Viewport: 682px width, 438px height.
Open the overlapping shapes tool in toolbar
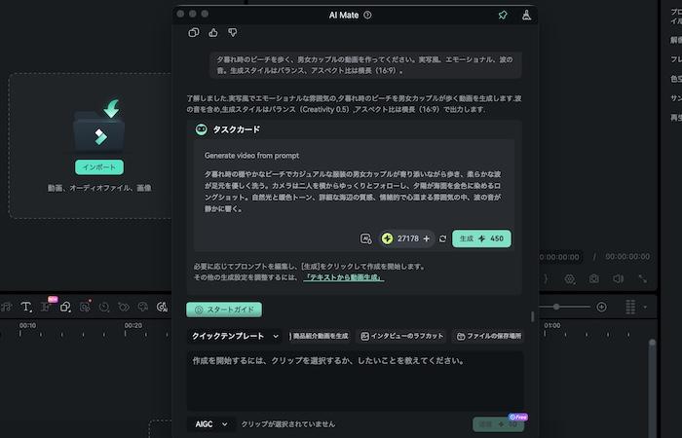pyautogui.click(x=65, y=307)
